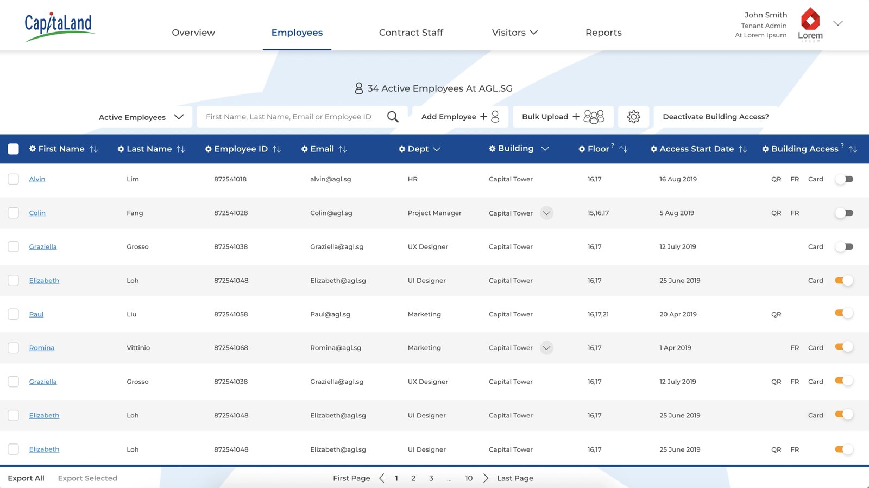Open the Active Employees filter dropdown

pos(141,117)
